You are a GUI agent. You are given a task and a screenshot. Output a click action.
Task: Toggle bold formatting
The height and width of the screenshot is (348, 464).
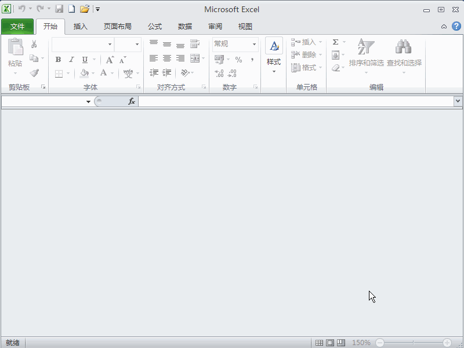point(59,60)
